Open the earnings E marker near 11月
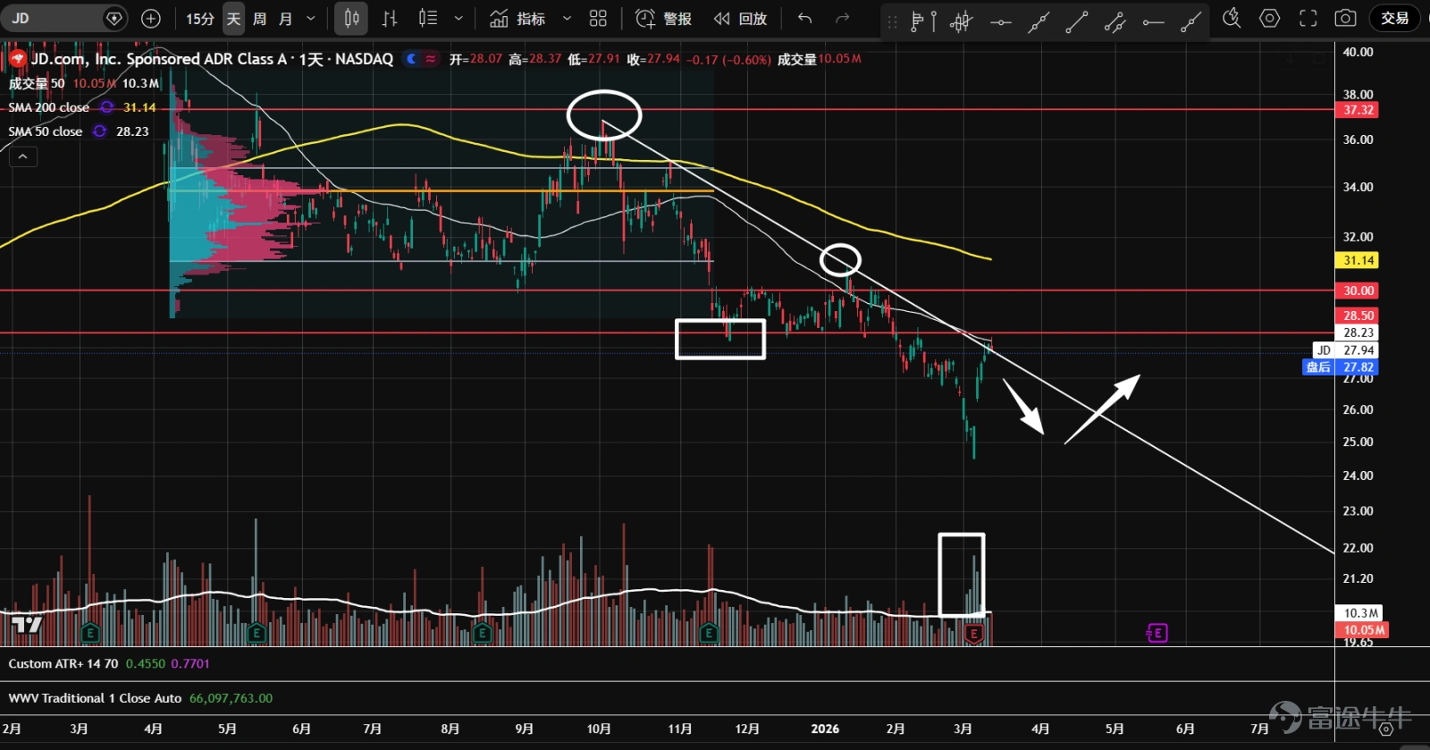Viewport: 1430px width, 750px height. pyautogui.click(x=709, y=633)
